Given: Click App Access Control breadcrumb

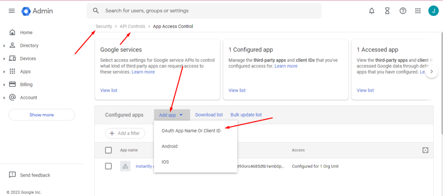Looking at the screenshot, I should coord(173,26).
